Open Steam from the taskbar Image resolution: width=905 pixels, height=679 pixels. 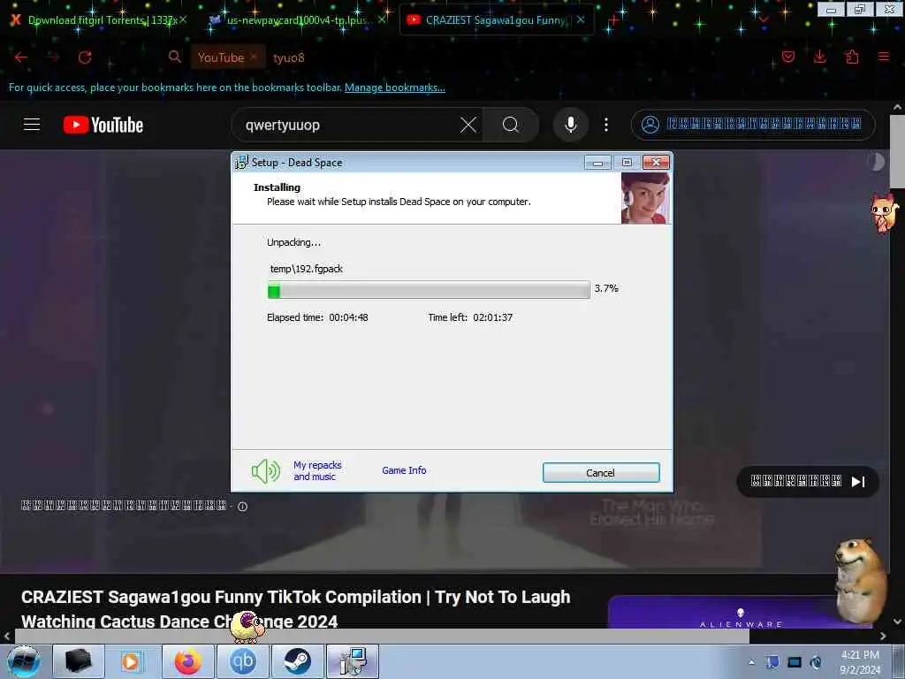coord(297,661)
